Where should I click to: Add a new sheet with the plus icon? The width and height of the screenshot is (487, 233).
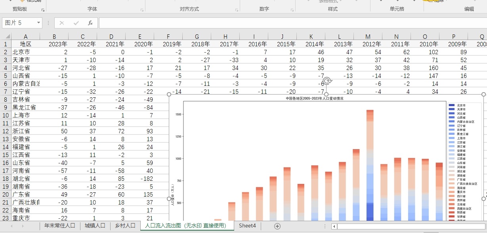tap(277, 226)
